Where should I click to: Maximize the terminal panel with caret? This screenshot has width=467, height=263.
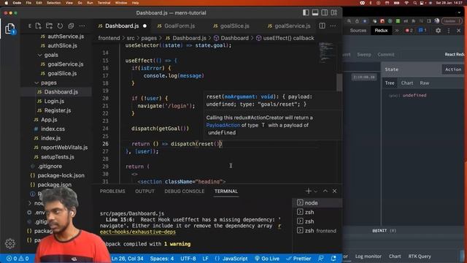[x=325, y=191]
